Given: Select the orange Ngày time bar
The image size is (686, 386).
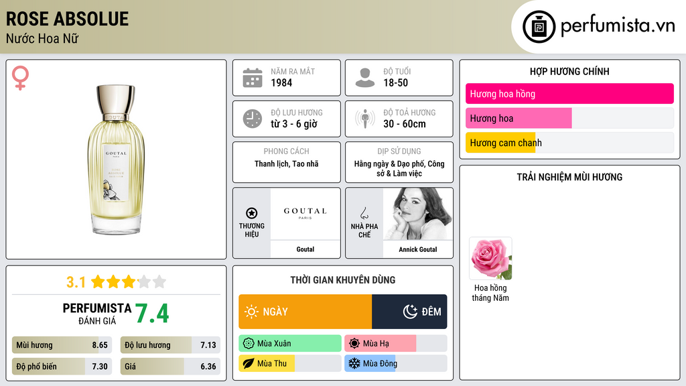Looking at the screenshot, I should (x=305, y=312).
